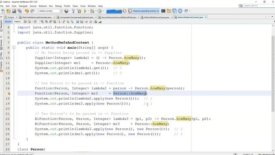Open the search magnifier dropdown
Image resolution: width=275 pixels, height=155 pixels.
coord(241,6)
